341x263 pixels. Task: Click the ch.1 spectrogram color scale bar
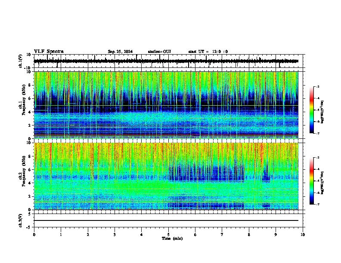[x=311, y=110]
